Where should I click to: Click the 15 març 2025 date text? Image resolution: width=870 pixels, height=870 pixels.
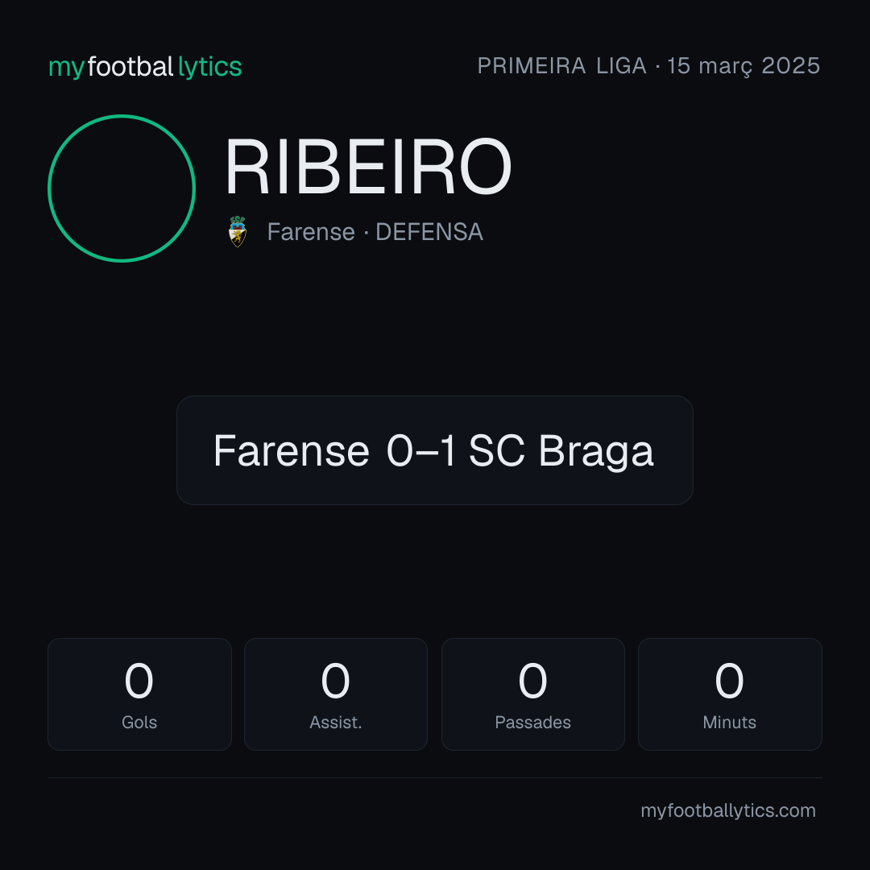(x=744, y=66)
